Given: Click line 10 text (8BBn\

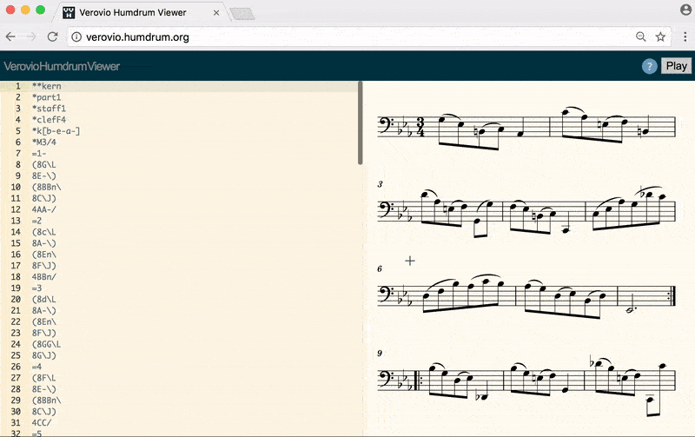Looking at the screenshot, I should click(47, 187).
